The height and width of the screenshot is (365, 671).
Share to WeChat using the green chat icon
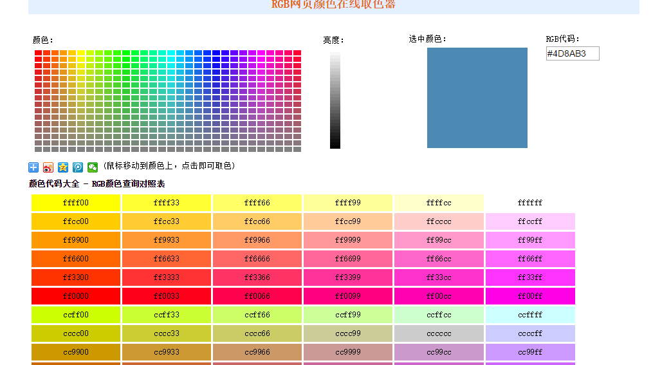[x=93, y=167]
